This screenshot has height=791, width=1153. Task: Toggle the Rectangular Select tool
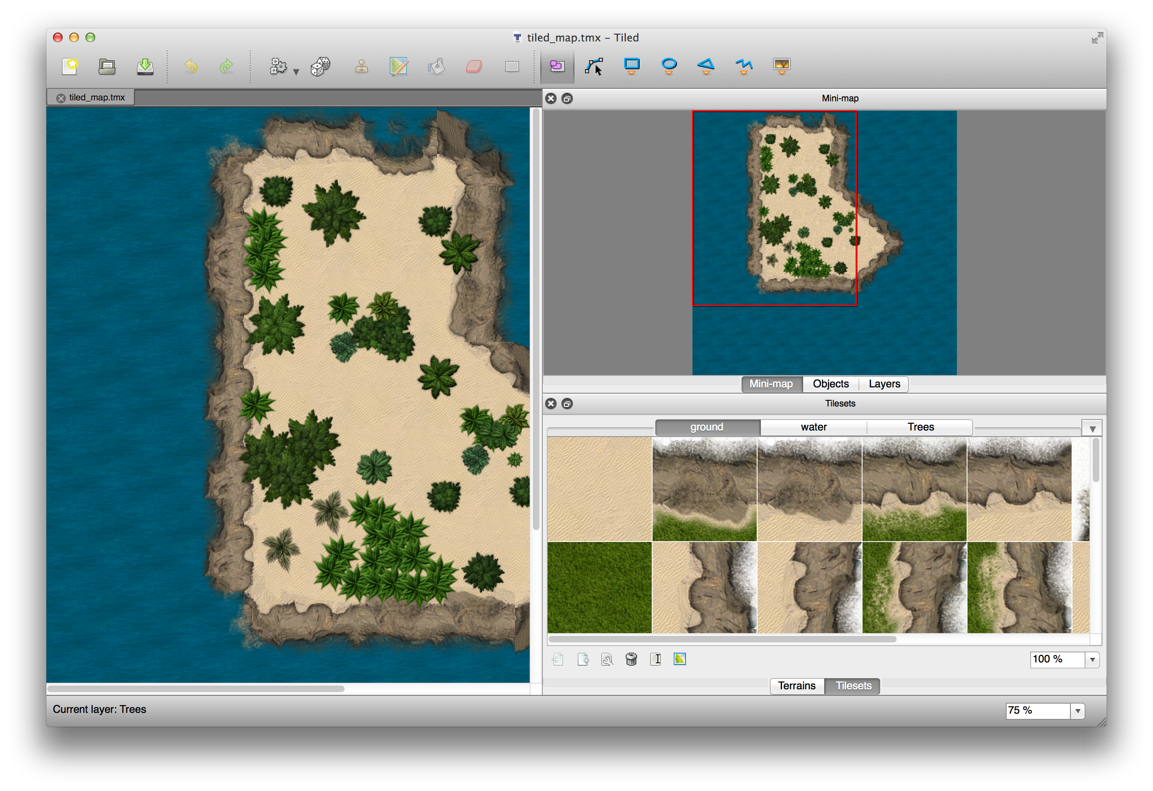[x=512, y=66]
